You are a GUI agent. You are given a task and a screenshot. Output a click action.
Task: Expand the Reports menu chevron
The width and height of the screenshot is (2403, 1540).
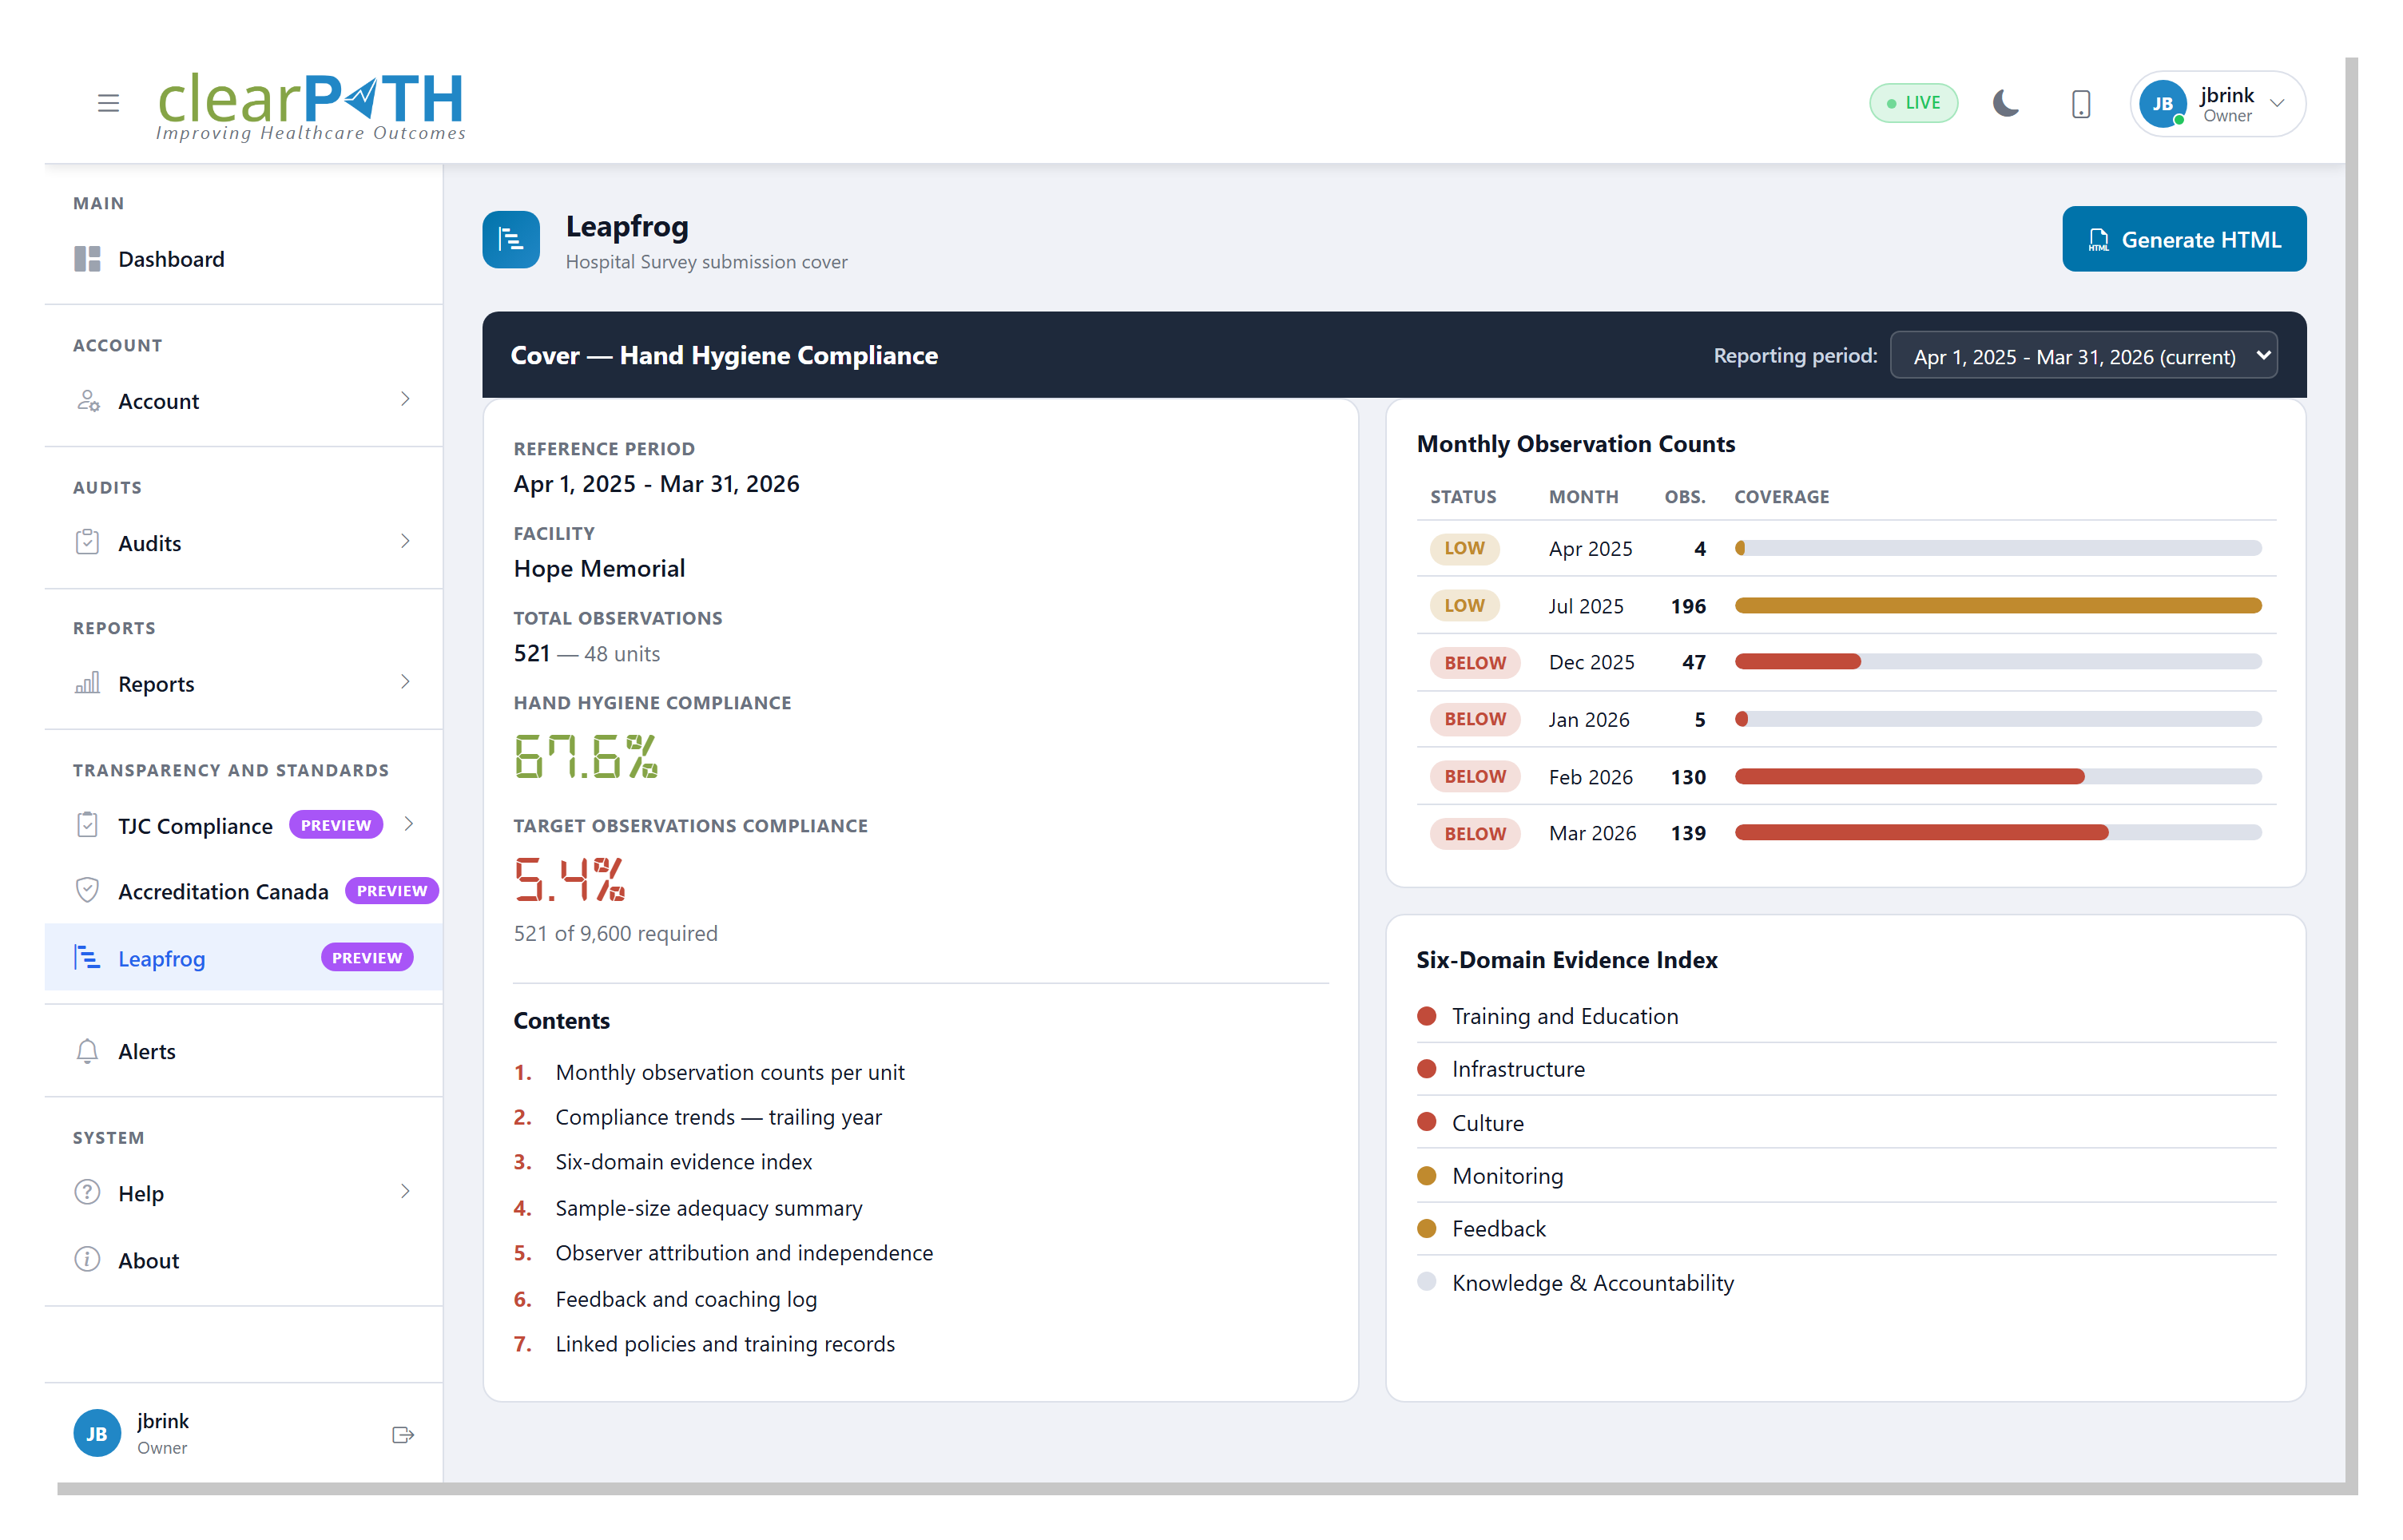pos(405,682)
